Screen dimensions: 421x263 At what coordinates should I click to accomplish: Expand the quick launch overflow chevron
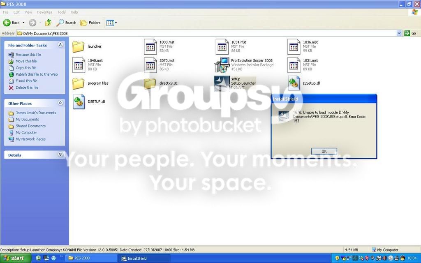(61, 257)
